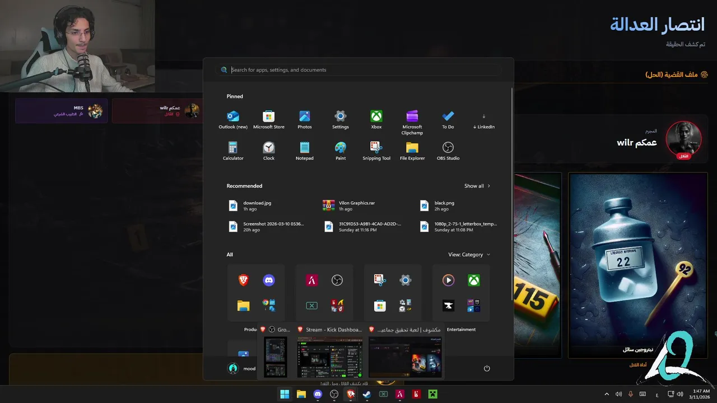
Task: Open Brave in the All apps category
Action: click(243, 280)
